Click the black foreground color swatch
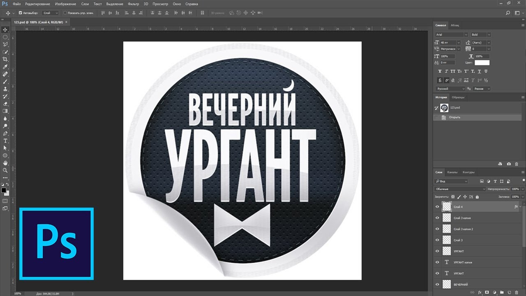Screen dimensions: 526x296 [x=4, y=190]
